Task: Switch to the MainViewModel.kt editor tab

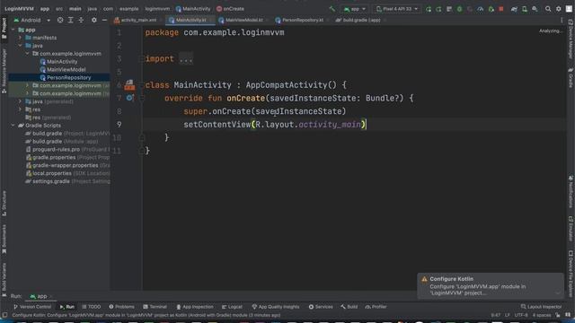Action: pyautogui.click(x=243, y=20)
